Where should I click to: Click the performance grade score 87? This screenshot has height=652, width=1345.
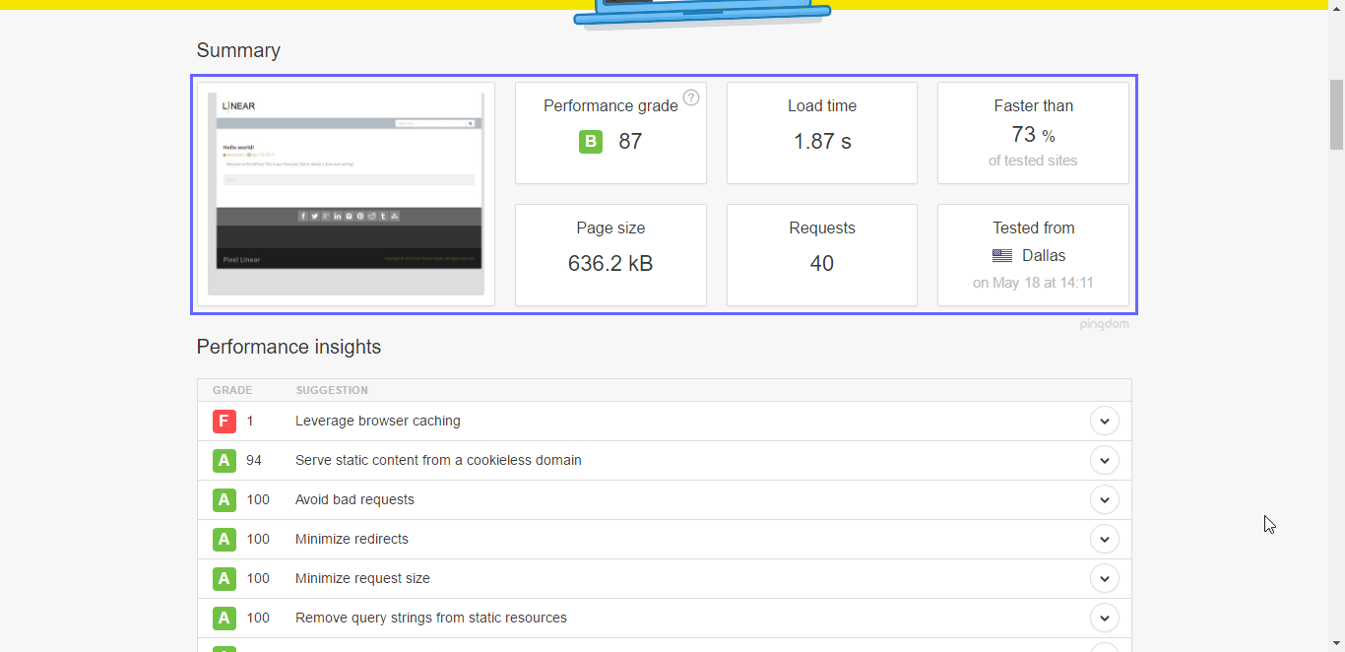[630, 142]
